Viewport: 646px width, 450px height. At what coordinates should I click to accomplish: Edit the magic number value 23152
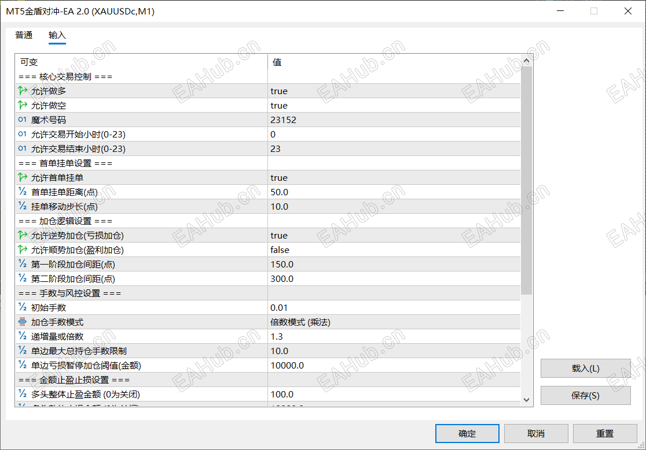point(394,120)
